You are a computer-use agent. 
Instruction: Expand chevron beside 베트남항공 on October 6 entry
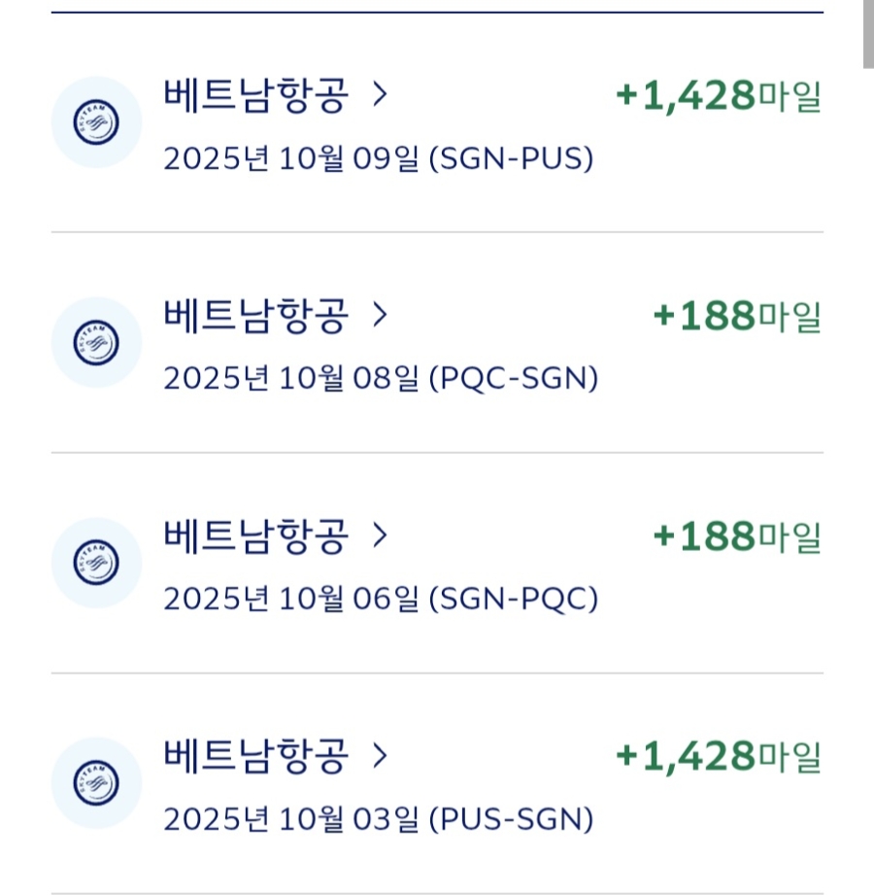click(x=380, y=534)
